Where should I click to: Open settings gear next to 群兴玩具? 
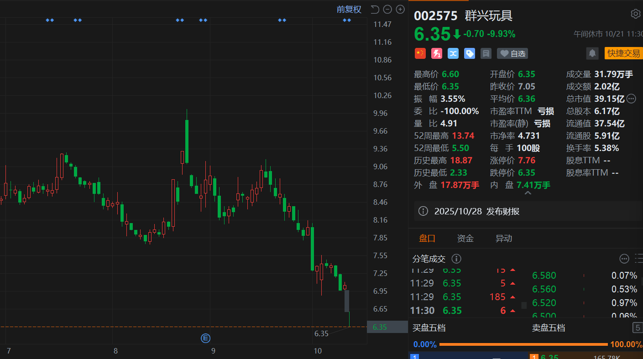point(635,14)
